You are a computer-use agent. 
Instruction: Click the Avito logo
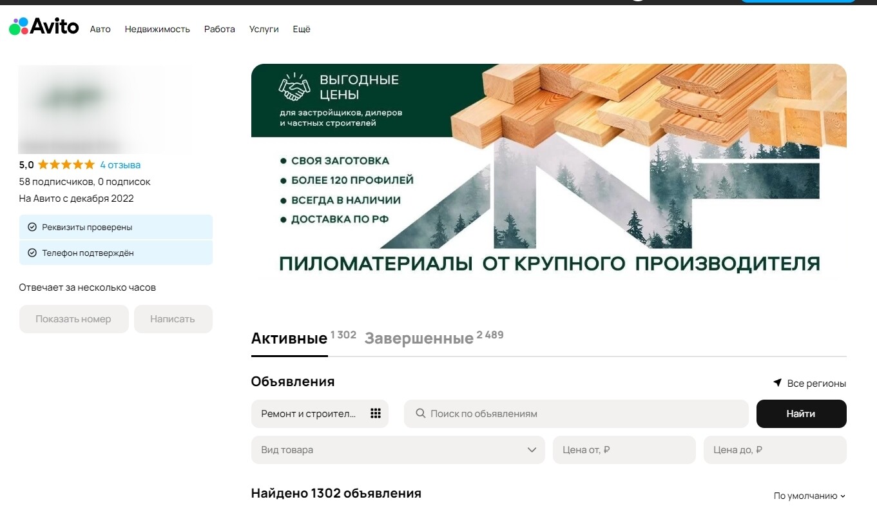point(44,26)
